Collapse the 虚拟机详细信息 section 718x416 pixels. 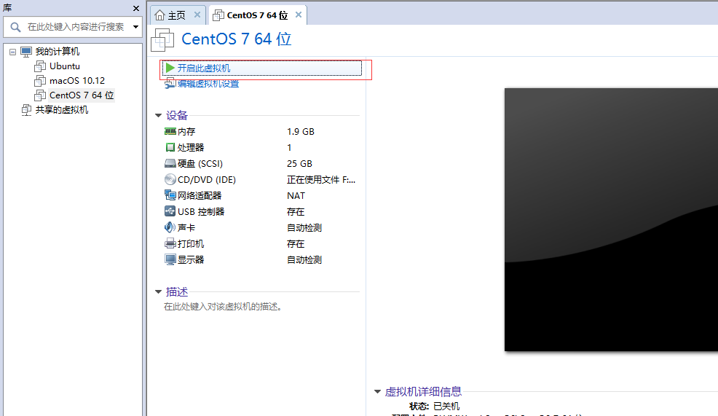(x=377, y=392)
